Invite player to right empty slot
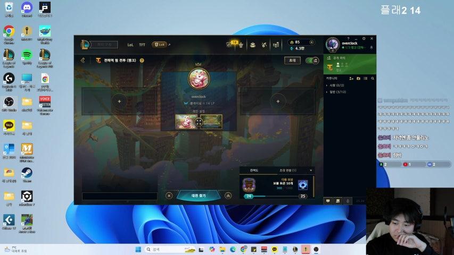 278,101
